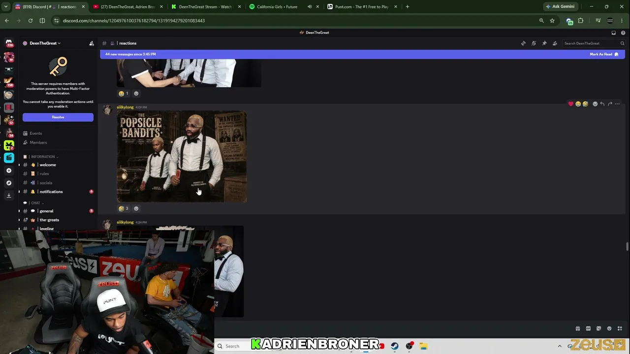The image size is (630, 354).
Task: Open the general channel
Action: point(46,211)
